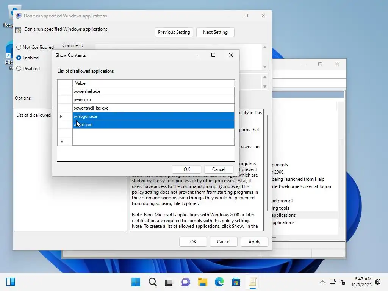The image size is (388, 291).
Task: Apply the policy setting changes
Action: click(254, 242)
